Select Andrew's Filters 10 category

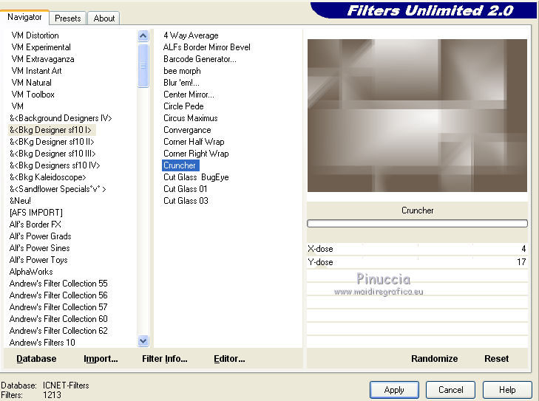point(42,343)
